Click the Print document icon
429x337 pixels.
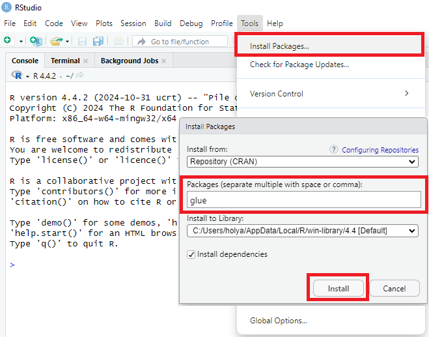pyautogui.click(x=118, y=41)
